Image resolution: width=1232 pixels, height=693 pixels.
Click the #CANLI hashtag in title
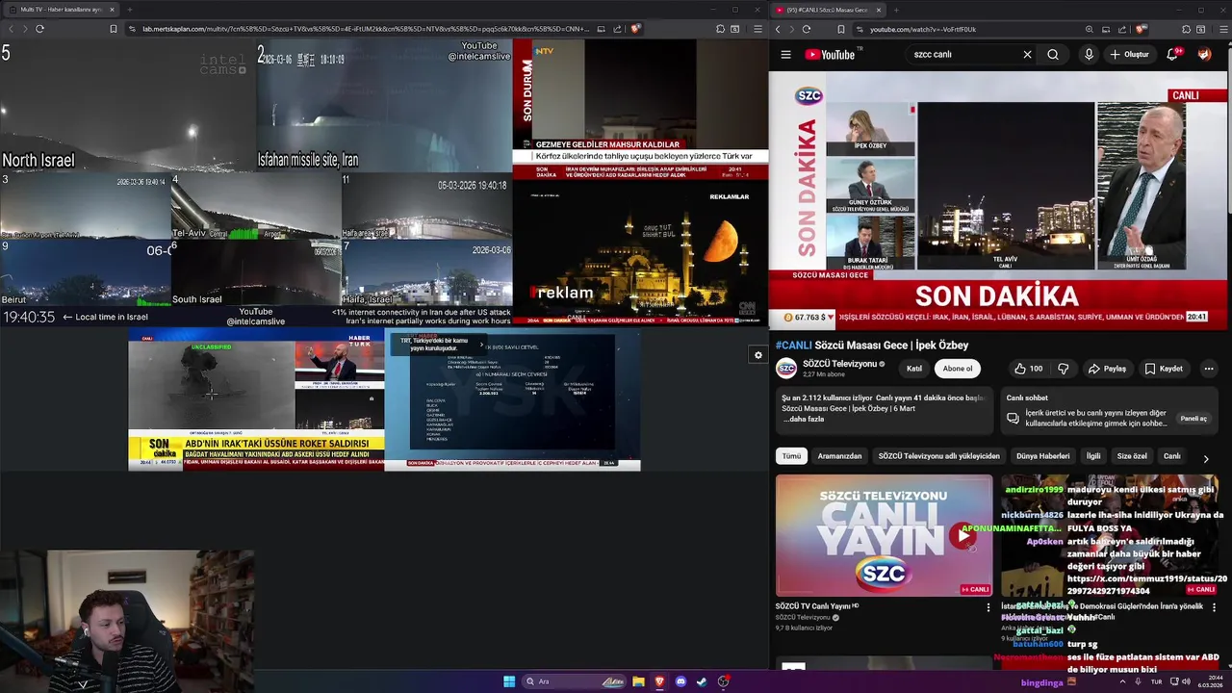pyautogui.click(x=794, y=346)
